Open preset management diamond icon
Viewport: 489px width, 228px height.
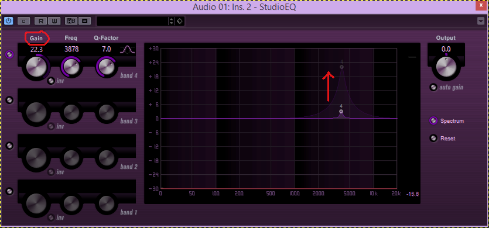point(180,21)
